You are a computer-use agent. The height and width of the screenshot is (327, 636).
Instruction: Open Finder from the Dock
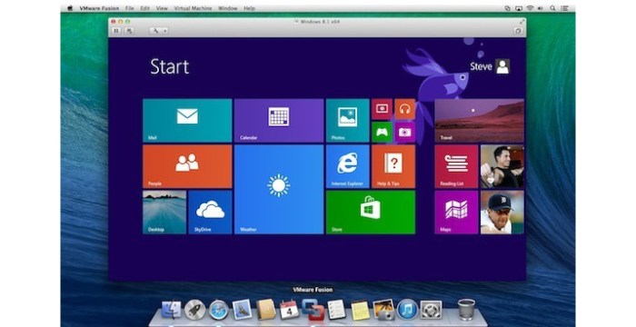point(172,310)
